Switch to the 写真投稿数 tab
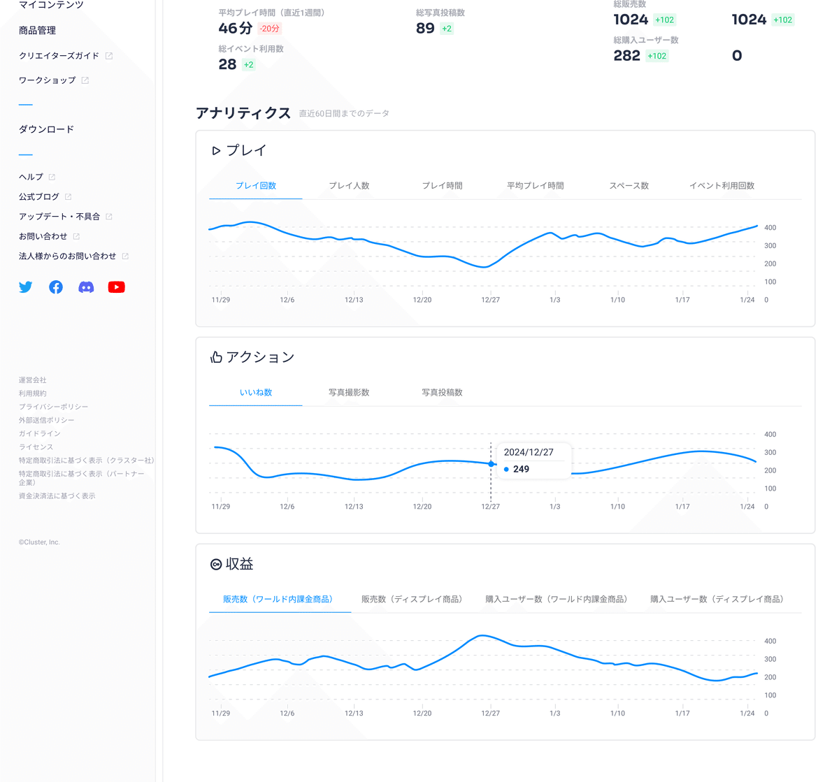 (x=442, y=393)
